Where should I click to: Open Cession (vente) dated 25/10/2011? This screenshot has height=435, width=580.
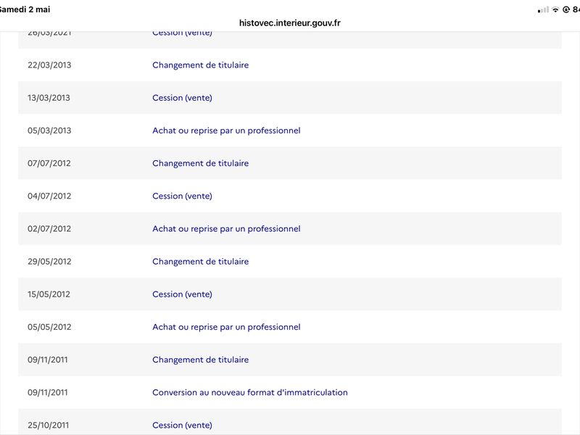click(x=183, y=425)
